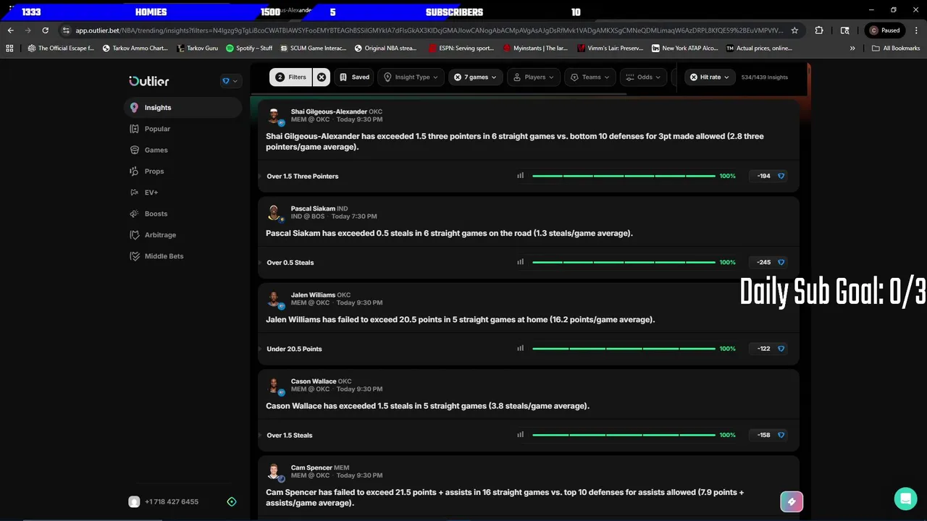Image resolution: width=927 pixels, height=521 pixels.
Task: Open the Spotify – Stuff bookmark
Action: coord(249,48)
